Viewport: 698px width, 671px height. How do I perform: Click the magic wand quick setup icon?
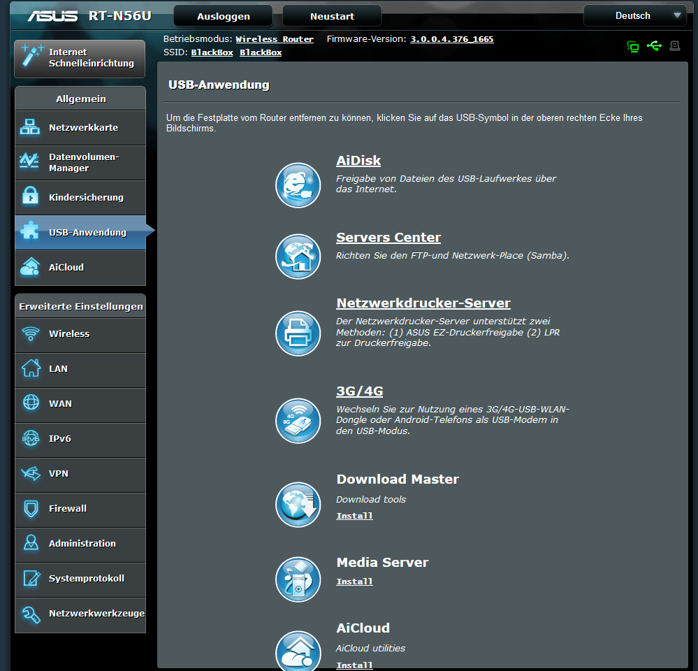tap(32, 57)
